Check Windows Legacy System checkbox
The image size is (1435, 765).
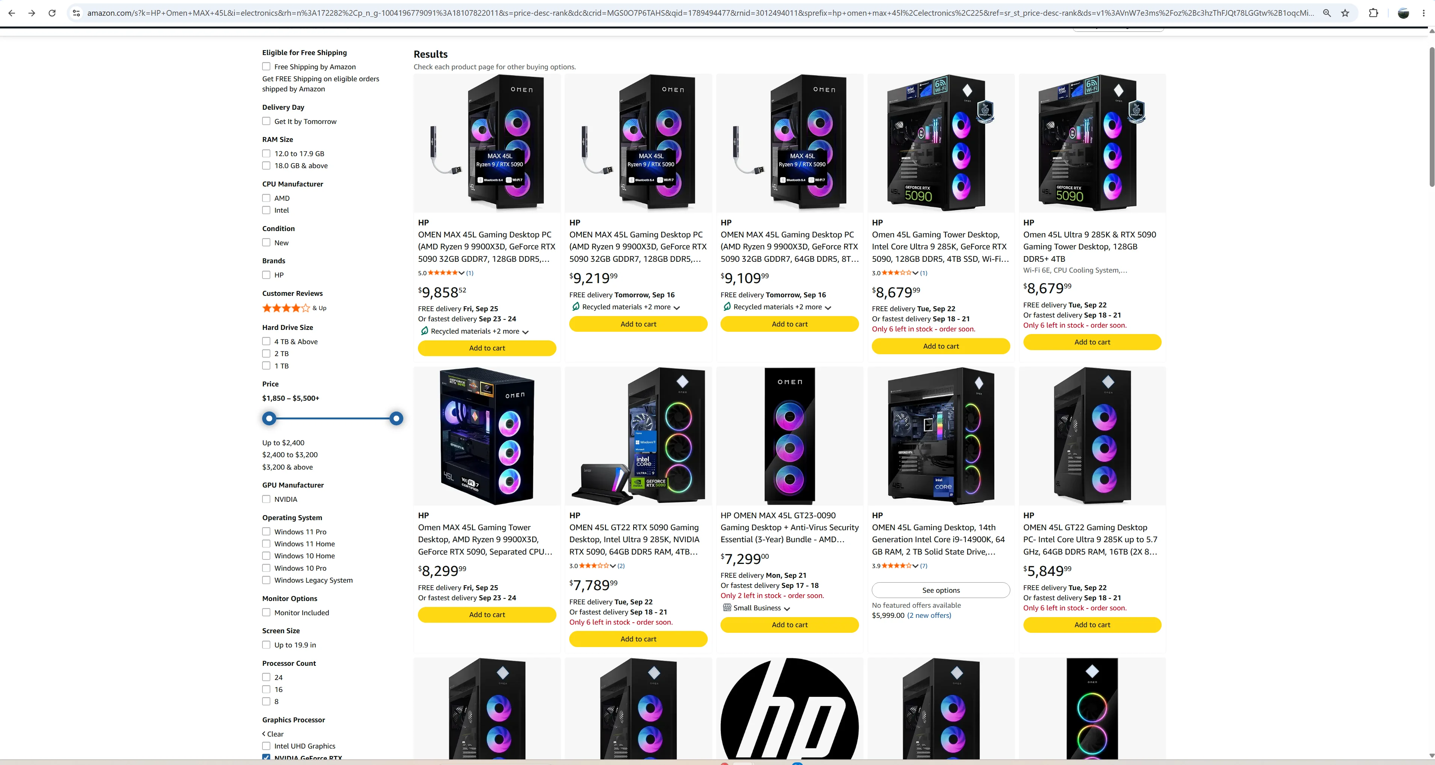pos(266,580)
